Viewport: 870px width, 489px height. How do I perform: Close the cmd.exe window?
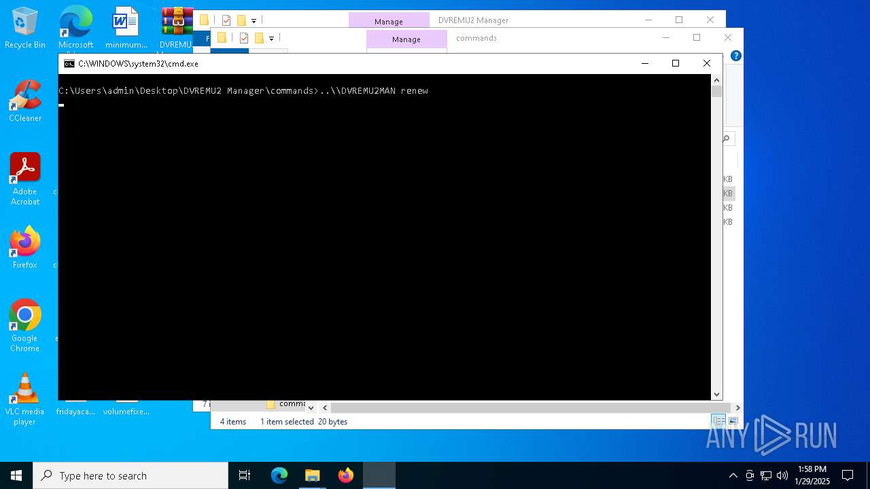[707, 63]
